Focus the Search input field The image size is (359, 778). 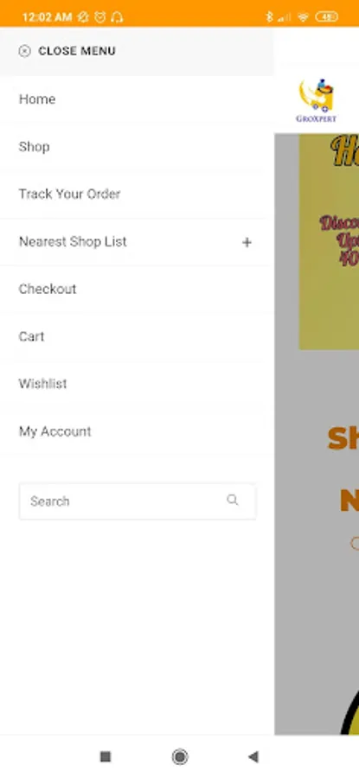coord(138,501)
